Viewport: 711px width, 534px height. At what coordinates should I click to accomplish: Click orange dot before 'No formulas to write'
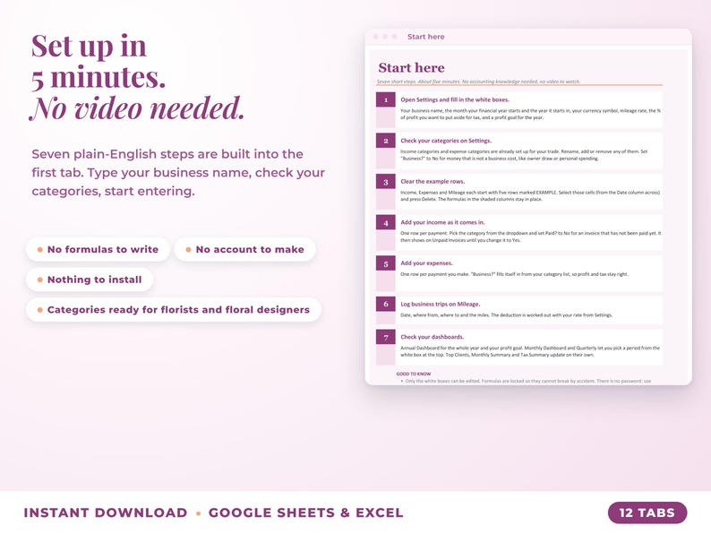tap(40, 250)
